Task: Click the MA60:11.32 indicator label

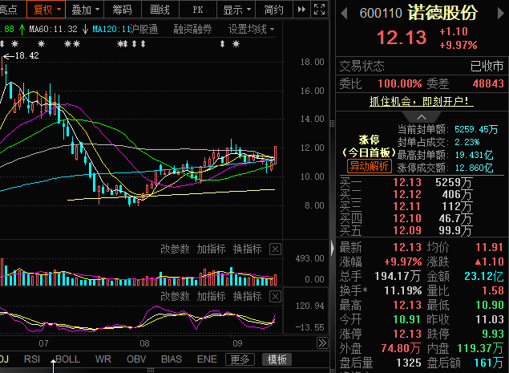Action: click(x=54, y=29)
